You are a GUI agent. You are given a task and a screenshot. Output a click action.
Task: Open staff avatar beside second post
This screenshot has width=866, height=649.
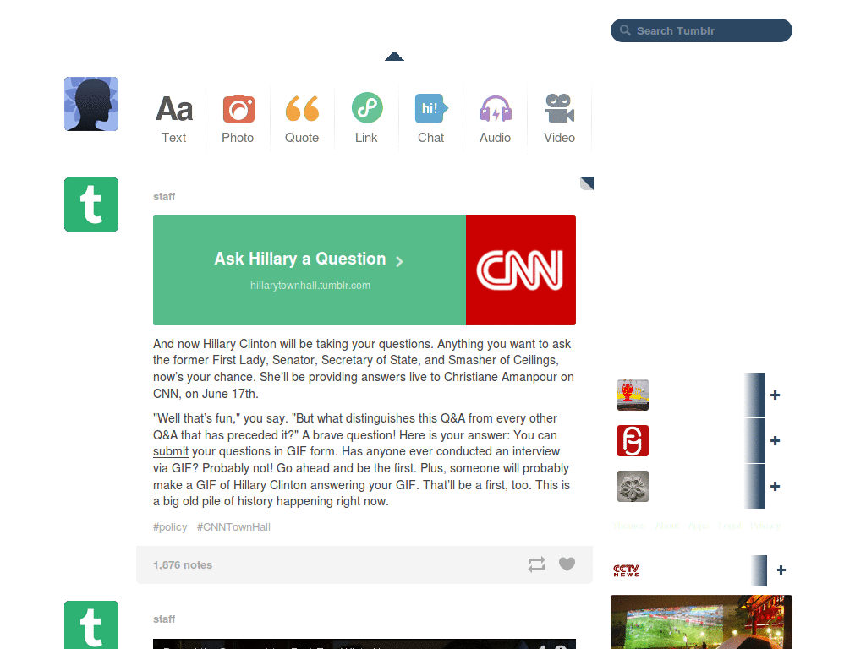pyautogui.click(x=91, y=624)
